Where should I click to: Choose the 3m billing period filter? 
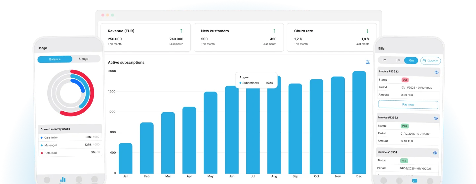coord(398,60)
